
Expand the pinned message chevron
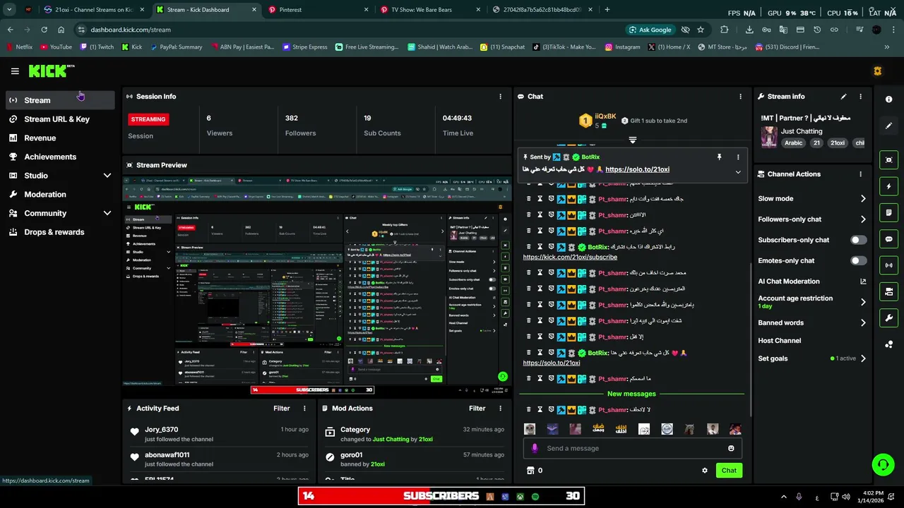pos(738,171)
